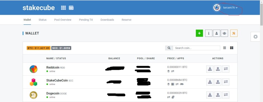
Task: Focus the Search coin input field
Action: pos(196,48)
